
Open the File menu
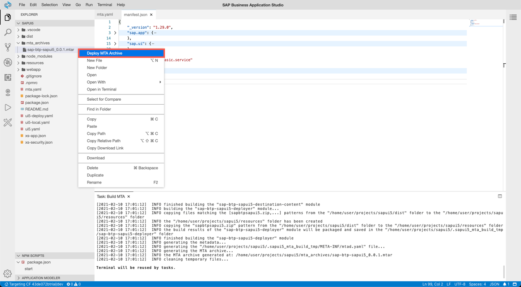click(x=22, y=5)
